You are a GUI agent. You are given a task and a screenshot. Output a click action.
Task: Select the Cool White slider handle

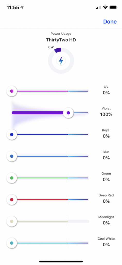point(12,243)
